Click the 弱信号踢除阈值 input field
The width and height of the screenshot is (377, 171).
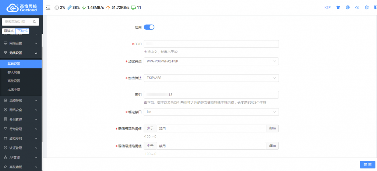coord(211,128)
